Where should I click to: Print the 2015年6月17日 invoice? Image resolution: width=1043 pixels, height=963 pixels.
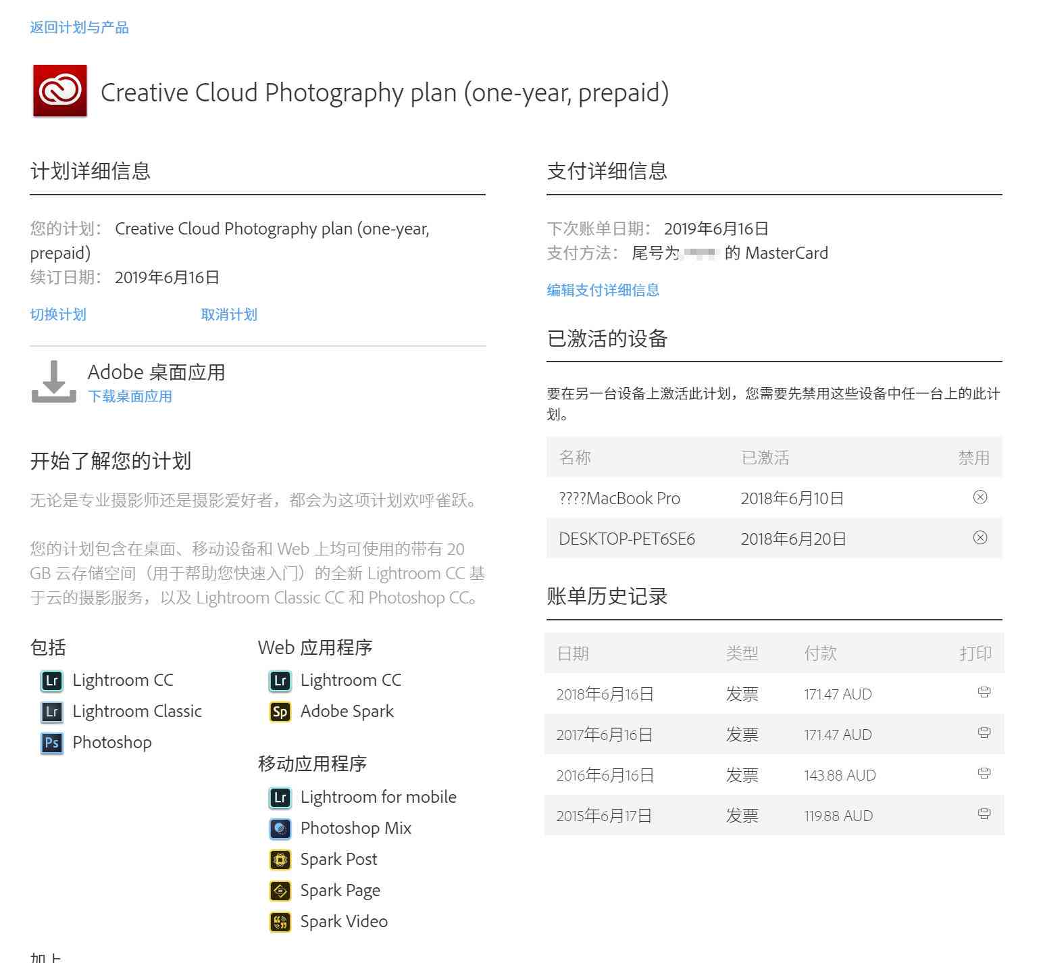pyautogui.click(x=984, y=814)
